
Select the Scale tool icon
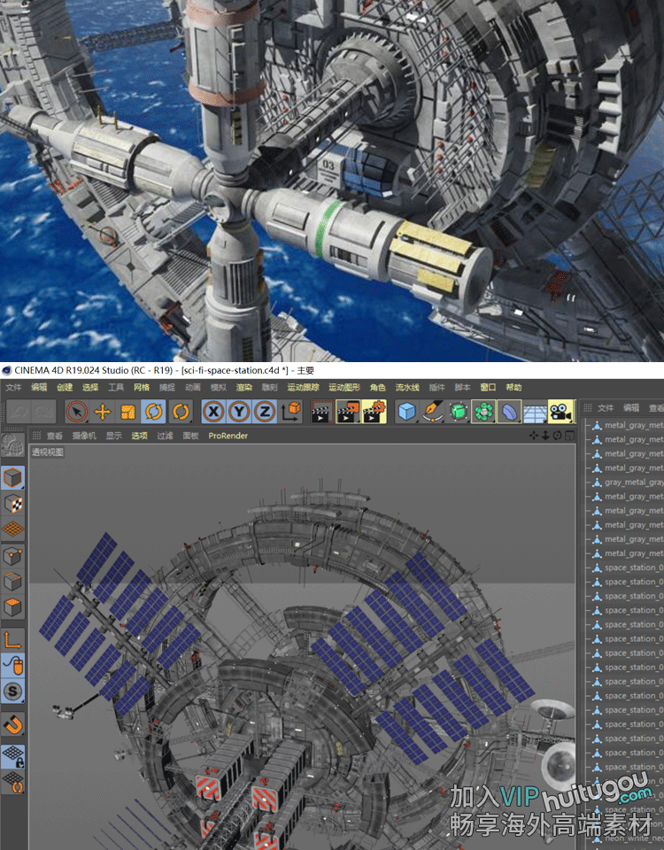tap(128, 412)
